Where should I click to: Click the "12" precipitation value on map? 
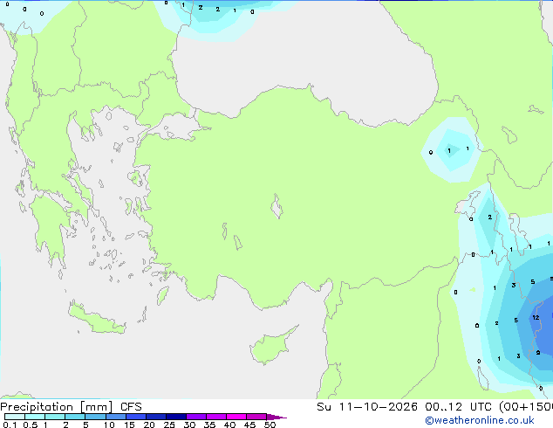tap(536, 317)
